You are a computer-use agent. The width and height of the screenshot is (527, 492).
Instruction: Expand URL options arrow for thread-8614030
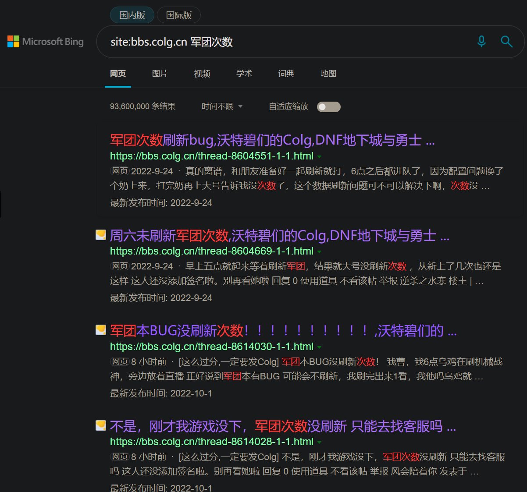pos(319,347)
